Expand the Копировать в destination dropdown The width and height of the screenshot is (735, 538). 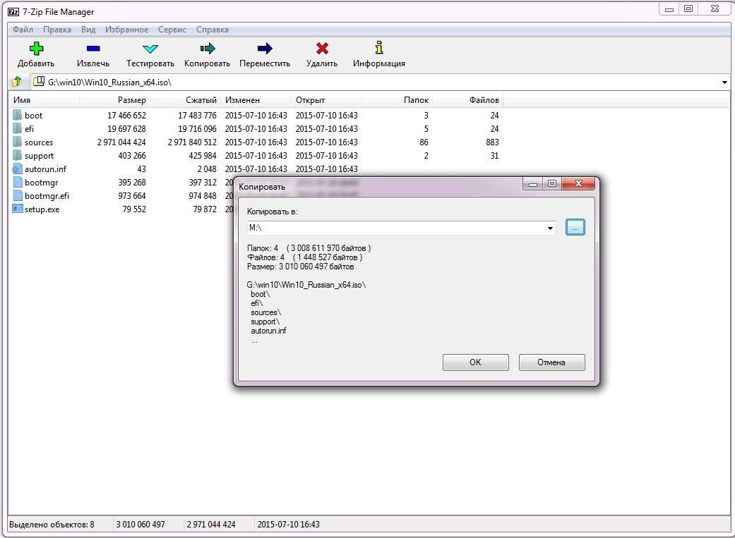550,228
